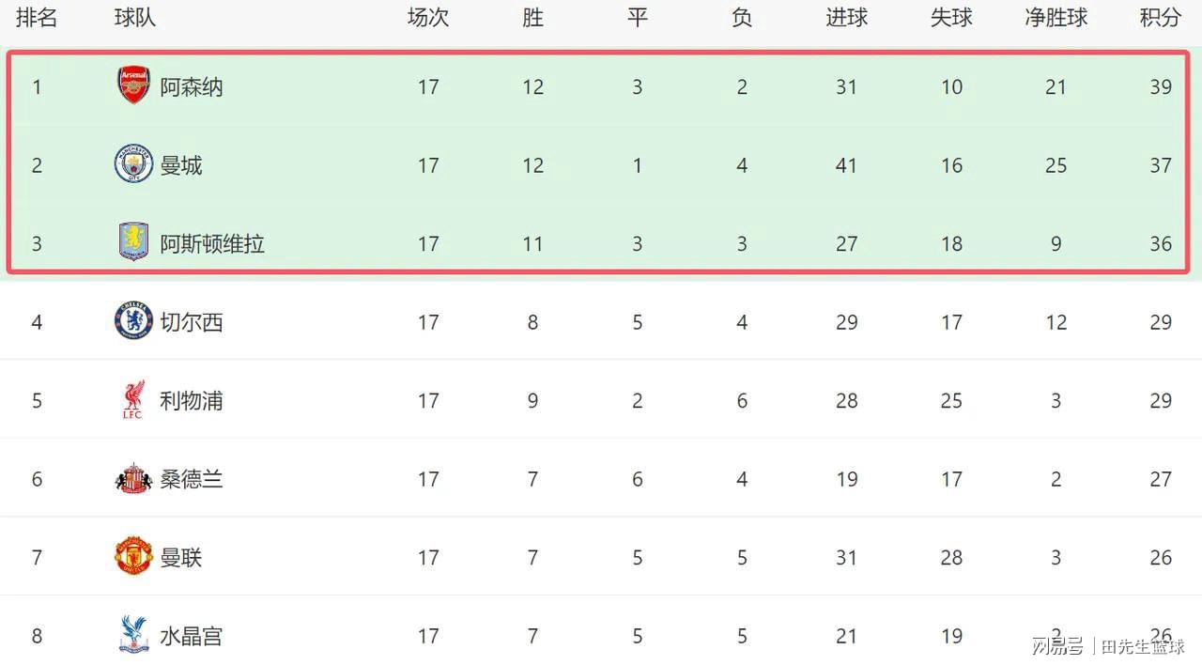Select the Manchester City badge icon
The width and height of the screenshot is (1202, 665).
[x=133, y=164]
